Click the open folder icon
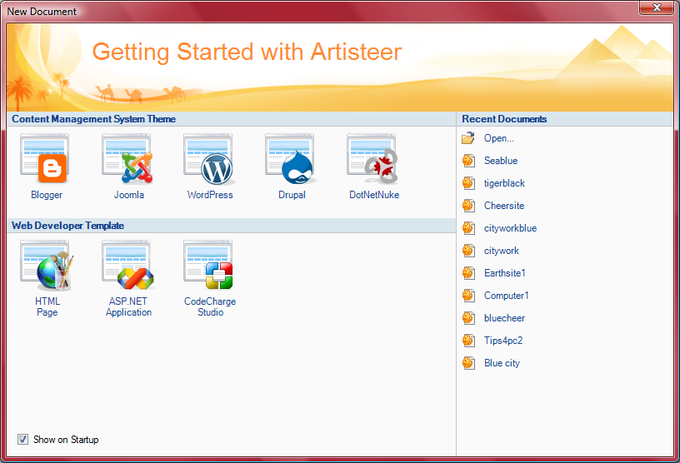680x463 pixels. (468, 138)
